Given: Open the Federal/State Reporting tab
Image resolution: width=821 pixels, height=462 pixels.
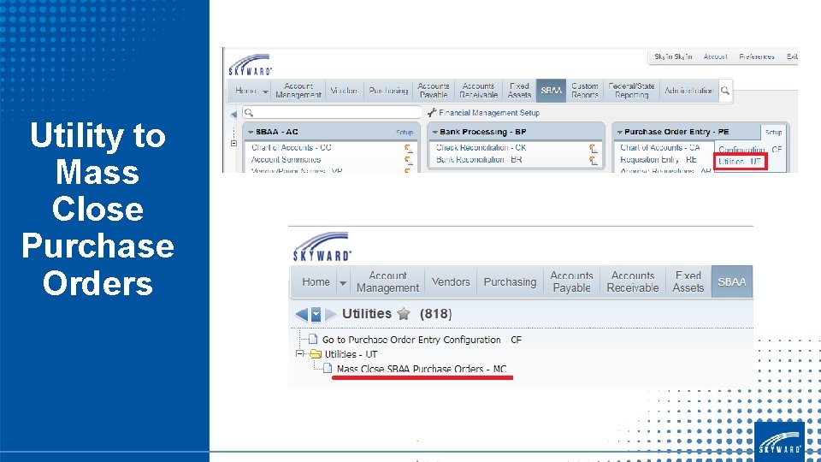Looking at the screenshot, I should [x=631, y=91].
